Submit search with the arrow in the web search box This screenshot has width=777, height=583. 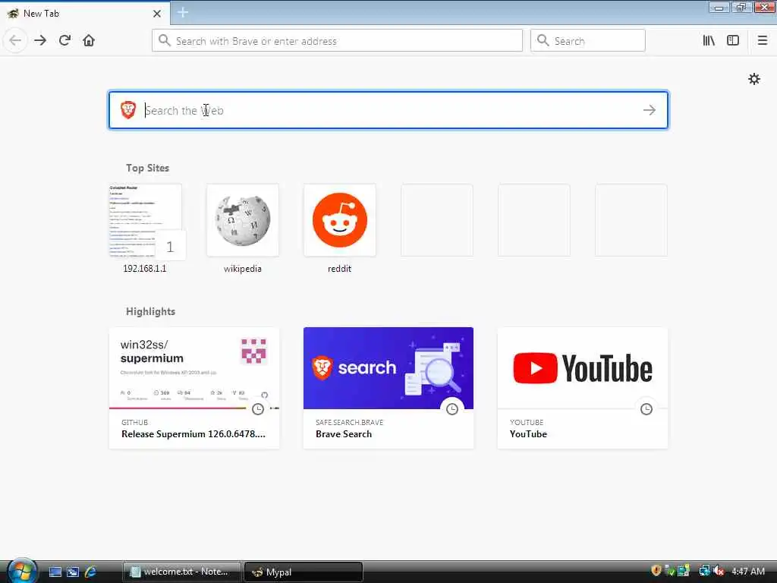tap(650, 110)
